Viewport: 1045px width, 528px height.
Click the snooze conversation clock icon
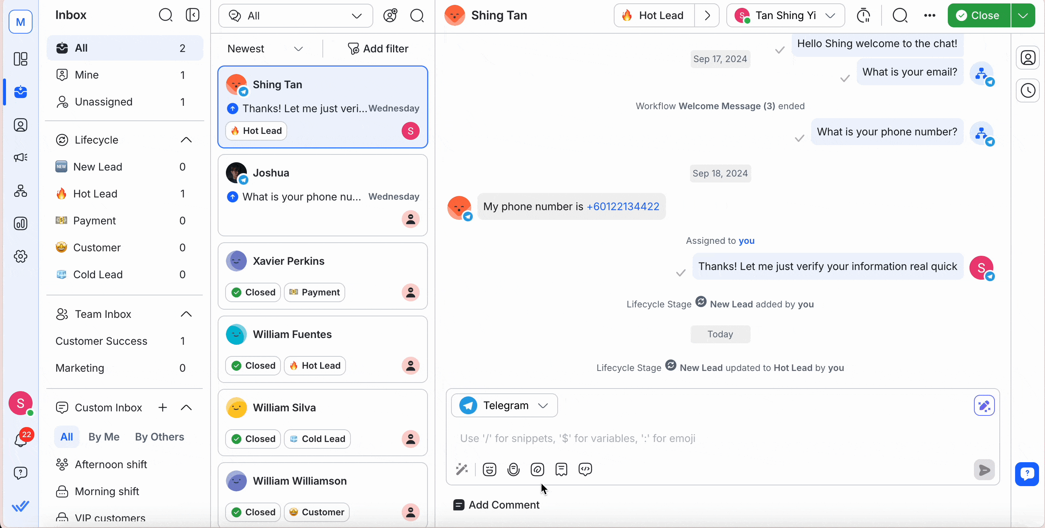coord(863,15)
